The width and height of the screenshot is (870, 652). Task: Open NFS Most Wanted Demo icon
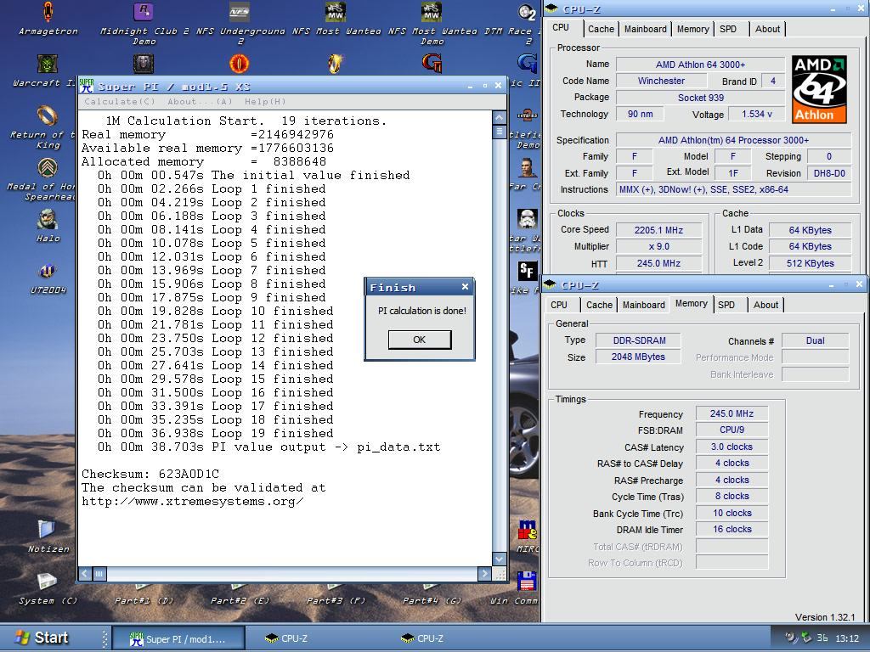(x=431, y=12)
